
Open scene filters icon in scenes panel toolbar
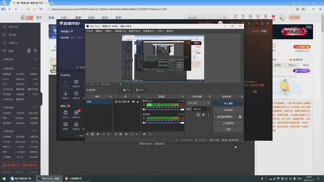(98, 134)
